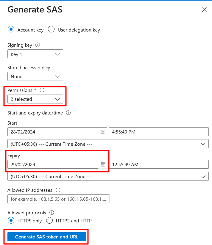212x245 pixels.
Task: Open the Start date calendar picker icon
Action: [103, 132]
